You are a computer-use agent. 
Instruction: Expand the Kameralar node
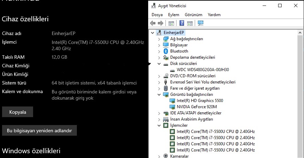click(x=159, y=156)
